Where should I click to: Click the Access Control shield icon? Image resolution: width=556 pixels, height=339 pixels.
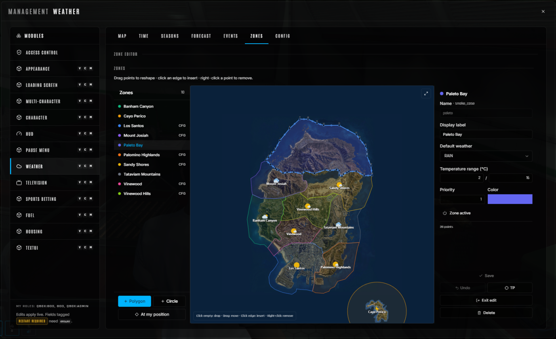[x=19, y=53]
